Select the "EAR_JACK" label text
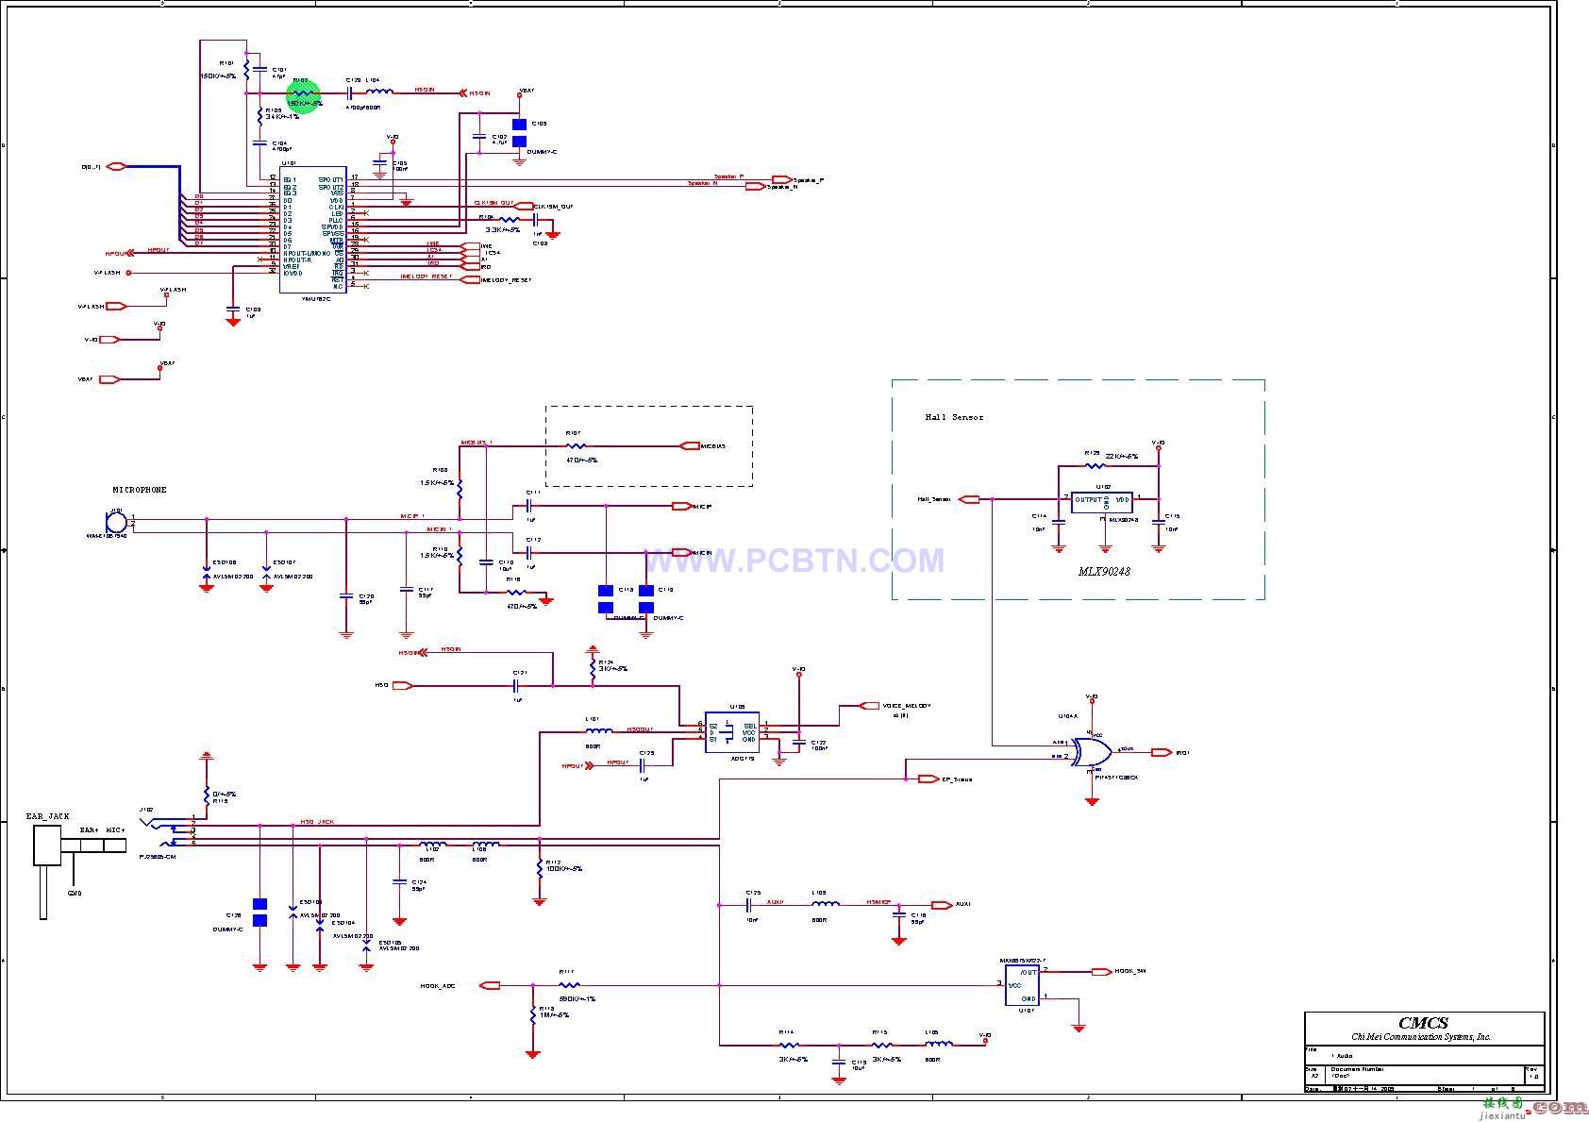 [x=47, y=816]
